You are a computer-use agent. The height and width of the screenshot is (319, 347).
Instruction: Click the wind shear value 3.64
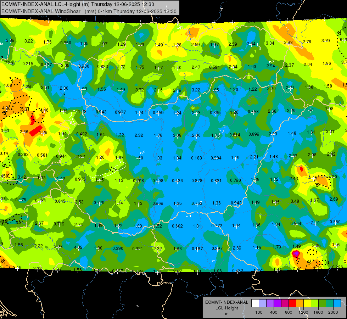(251, 44)
